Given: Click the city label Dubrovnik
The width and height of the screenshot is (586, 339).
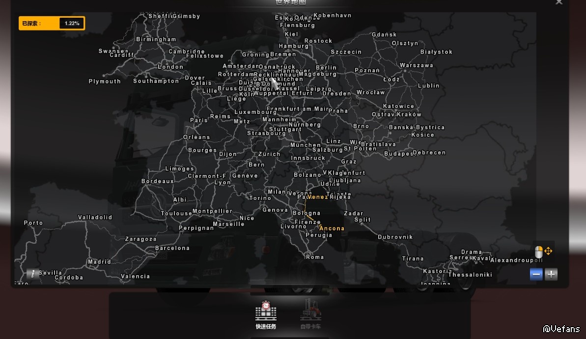Looking at the screenshot, I should point(395,237).
